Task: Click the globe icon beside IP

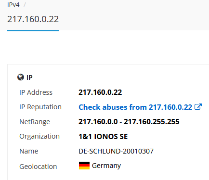Action: click(21, 77)
